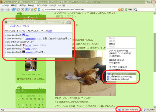156x112 pixels.
Task: Click the hatenacinnamon profile photo
Action: click(x=31, y=64)
